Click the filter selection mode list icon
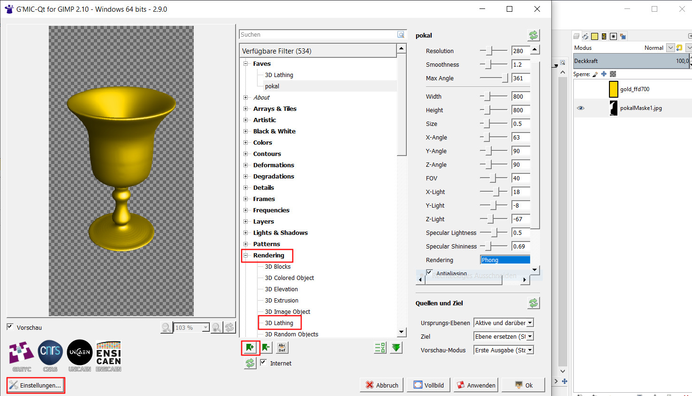 (x=380, y=348)
